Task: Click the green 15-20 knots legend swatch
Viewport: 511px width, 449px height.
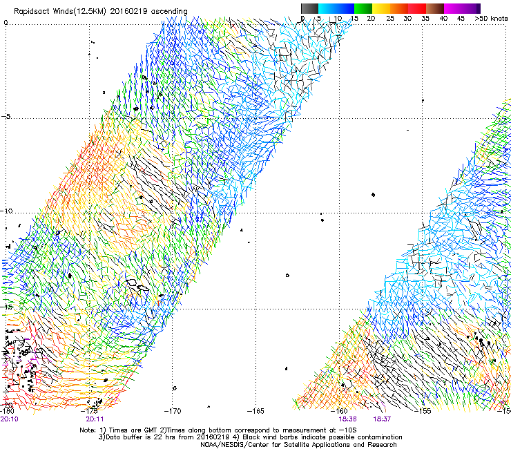Action: click(363, 8)
